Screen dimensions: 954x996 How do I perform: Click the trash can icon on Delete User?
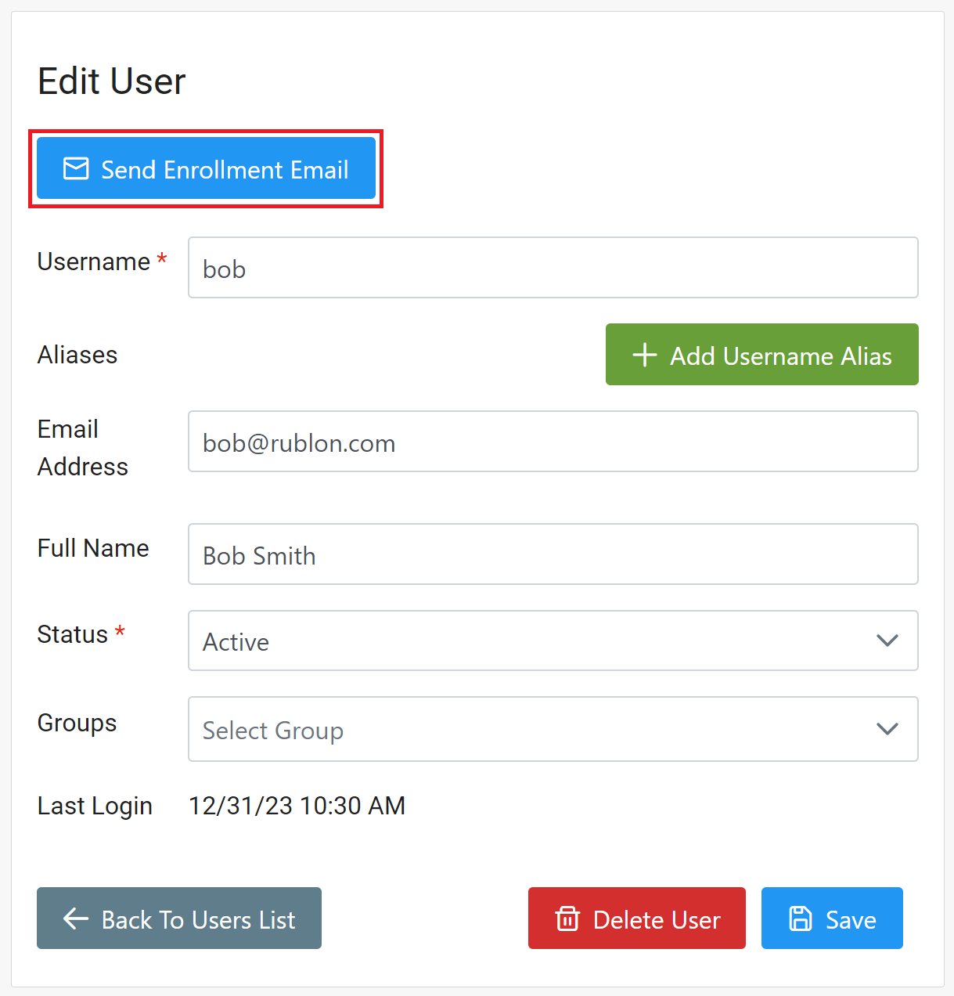pyautogui.click(x=567, y=918)
